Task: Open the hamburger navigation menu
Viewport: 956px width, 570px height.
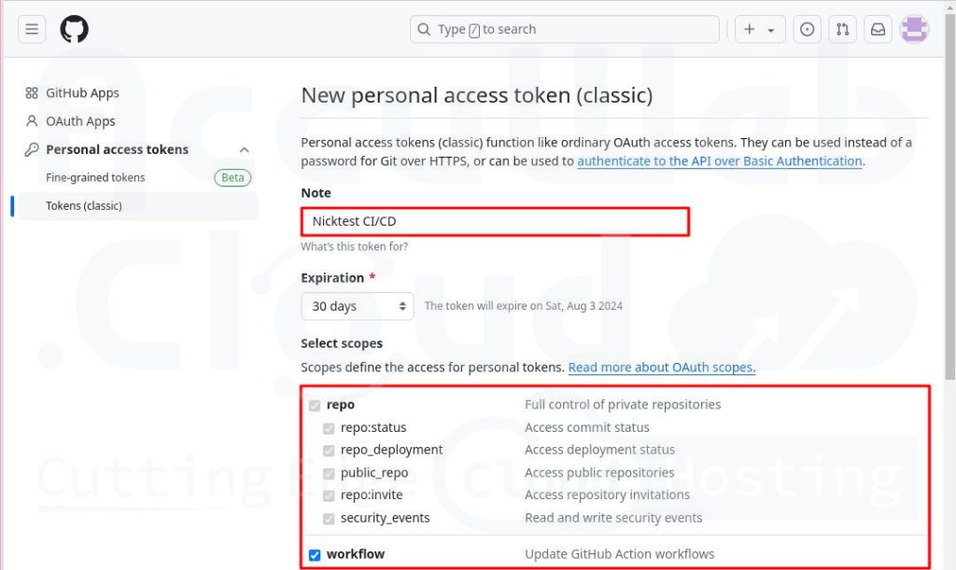Action: click(x=31, y=28)
